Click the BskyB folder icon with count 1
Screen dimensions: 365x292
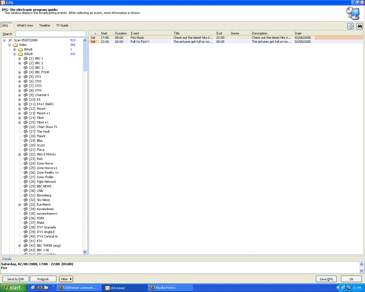click(x=21, y=49)
